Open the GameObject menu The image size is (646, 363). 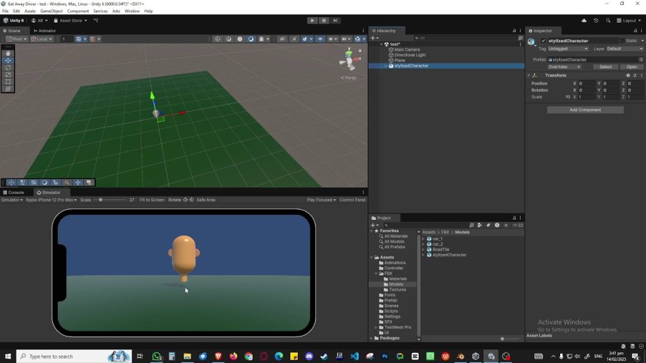click(51, 11)
